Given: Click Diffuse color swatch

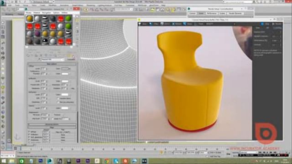Looking at the screenshot, I should coord(65,69).
